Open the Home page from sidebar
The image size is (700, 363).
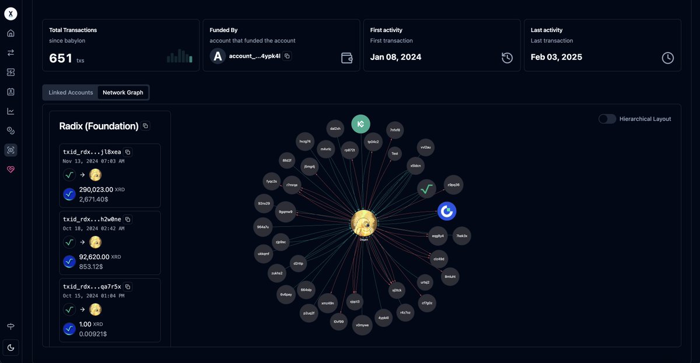tap(10, 33)
